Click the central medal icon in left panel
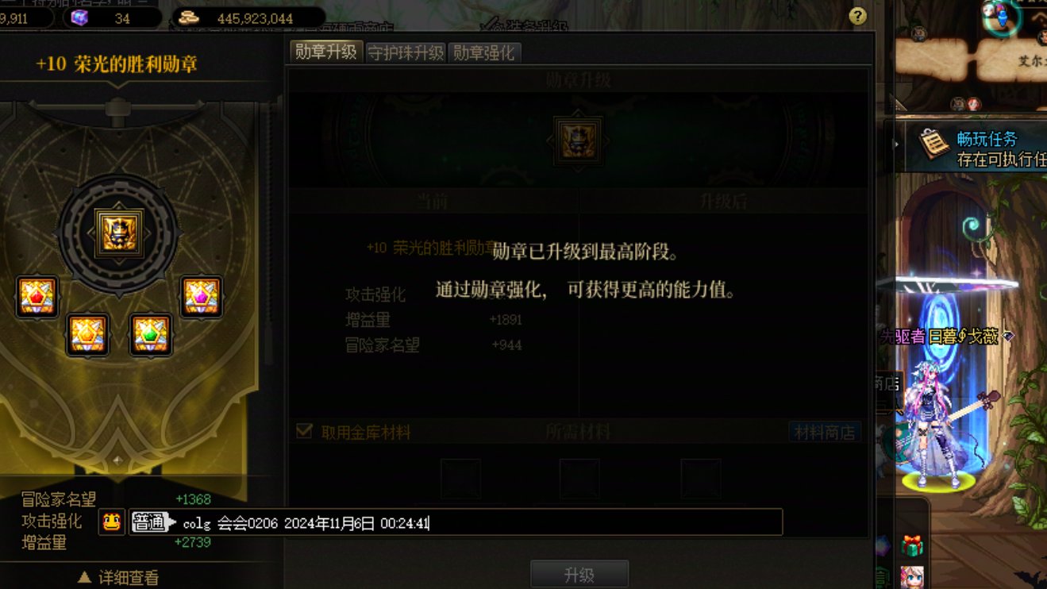 click(x=118, y=233)
